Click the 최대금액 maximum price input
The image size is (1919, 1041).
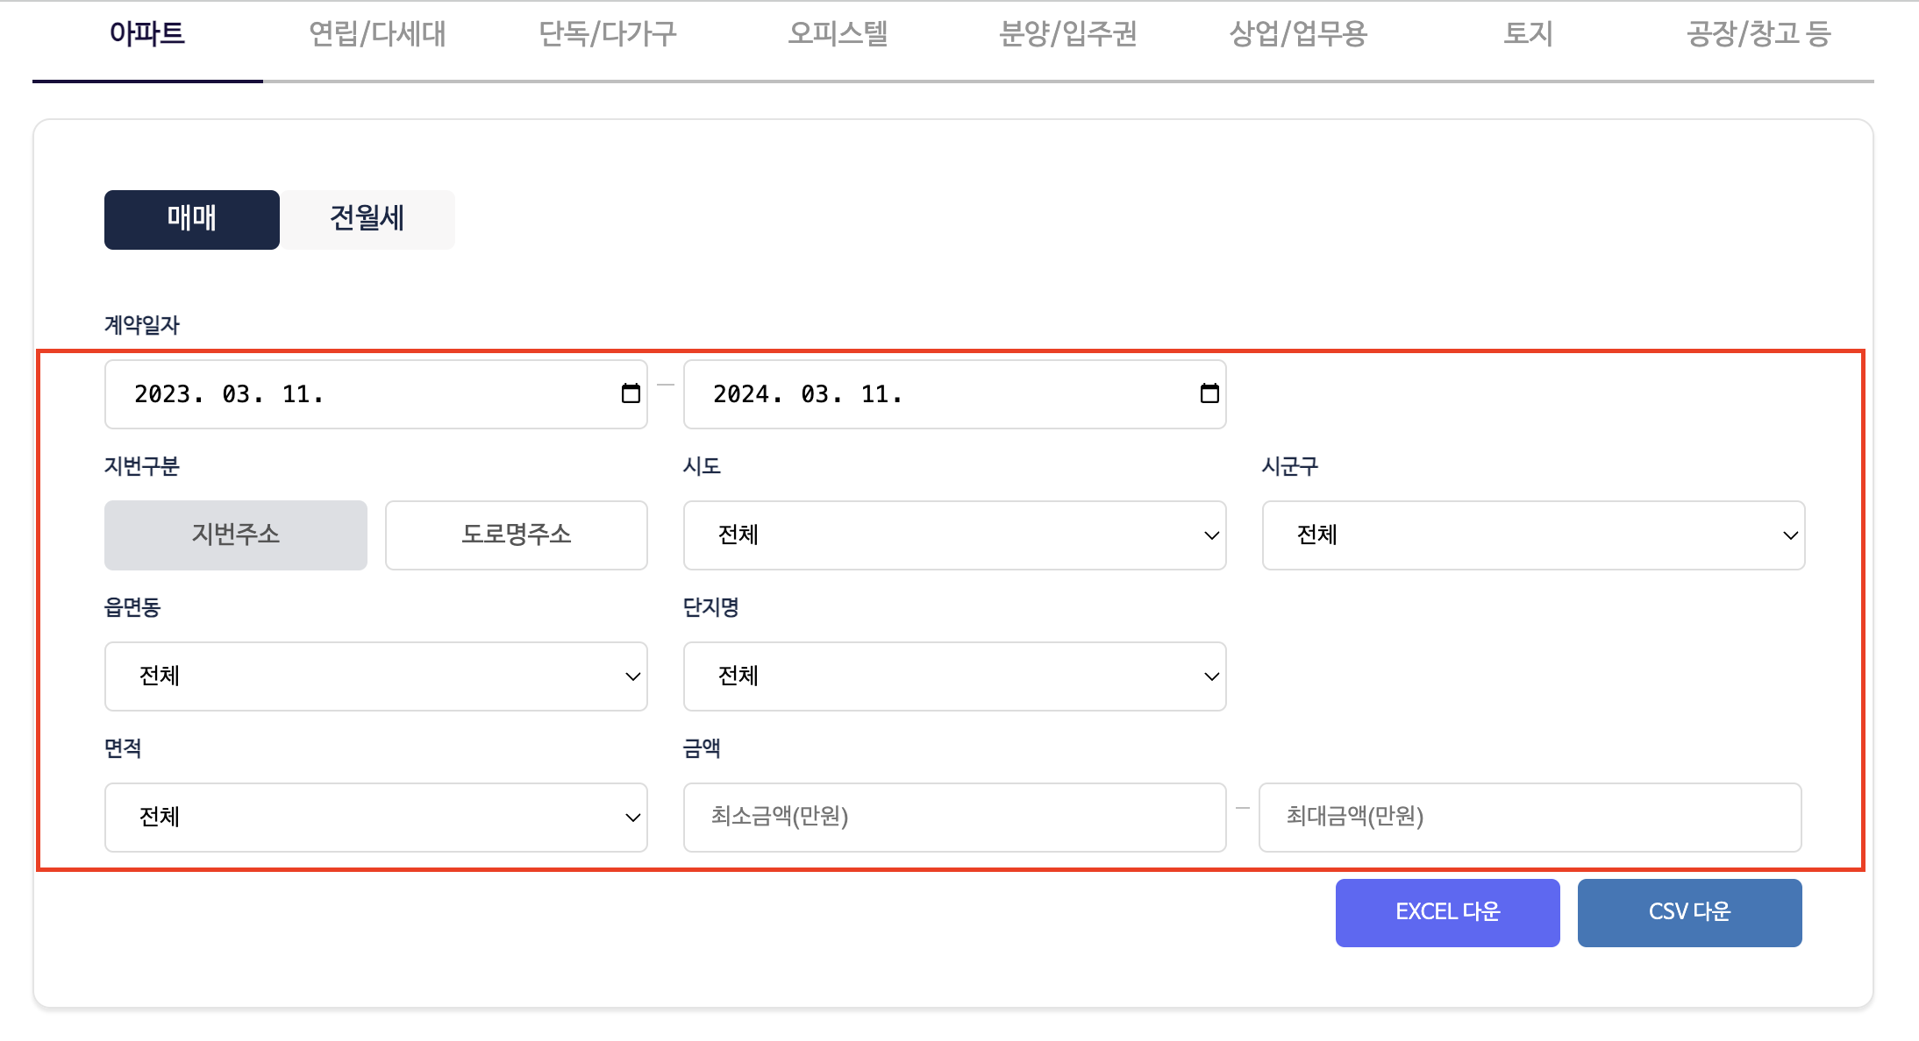click(1530, 817)
